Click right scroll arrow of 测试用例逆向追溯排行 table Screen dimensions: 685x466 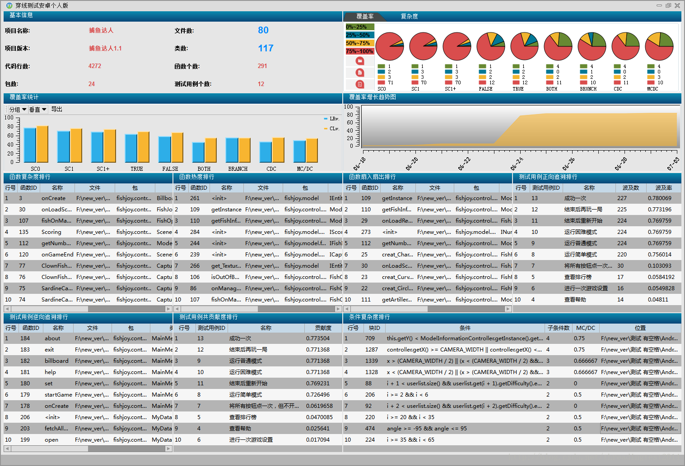[168, 449]
